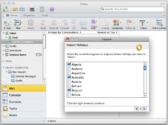Image resolution: width=168 pixels, height=125 pixels.
Task: Select the On My Computer inbox
Action: (22, 42)
